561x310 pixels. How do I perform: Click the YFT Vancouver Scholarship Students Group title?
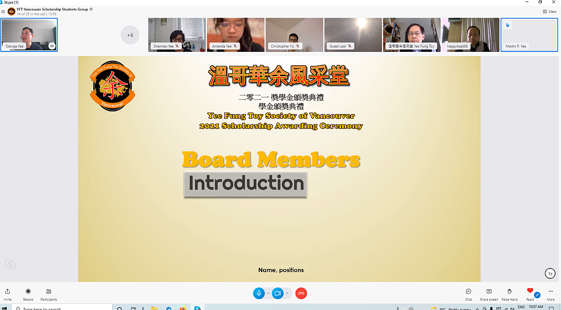pyautogui.click(x=53, y=9)
